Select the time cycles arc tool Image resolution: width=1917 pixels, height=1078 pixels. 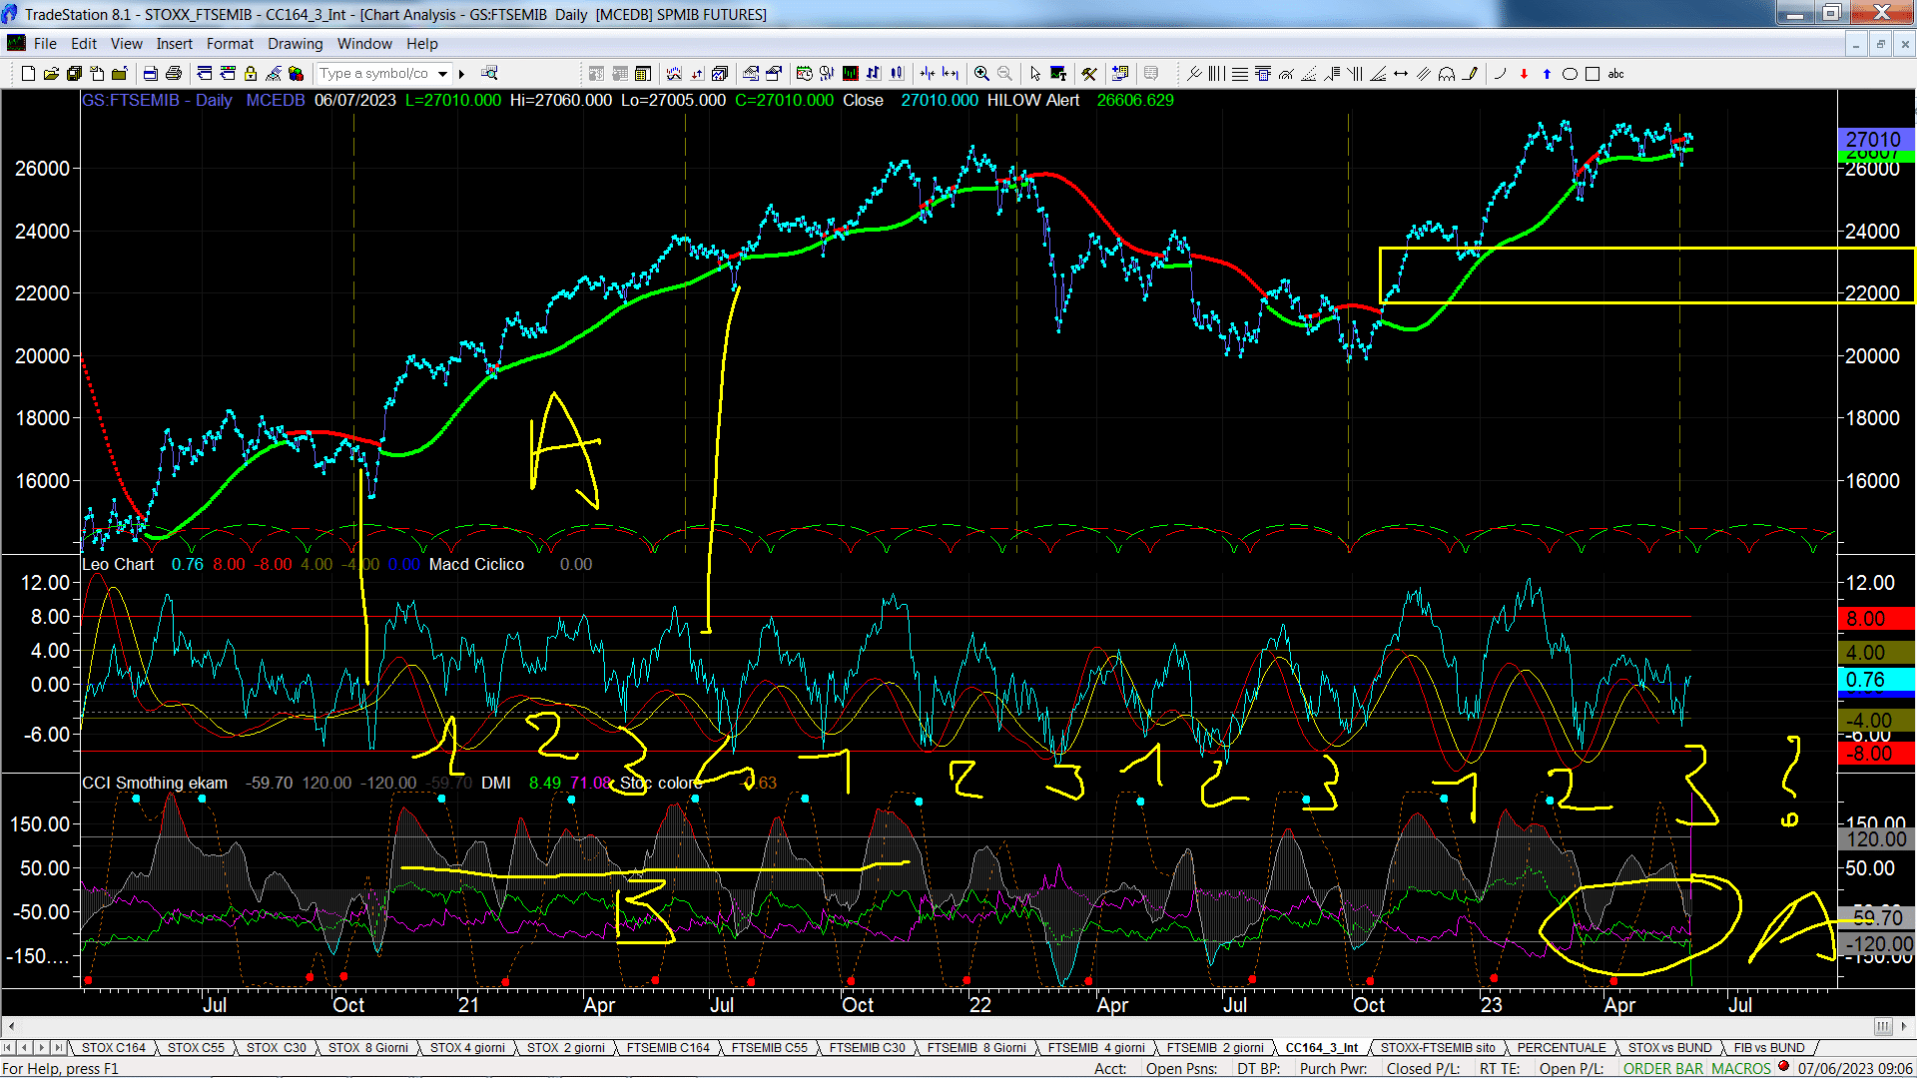click(1447, 74)
